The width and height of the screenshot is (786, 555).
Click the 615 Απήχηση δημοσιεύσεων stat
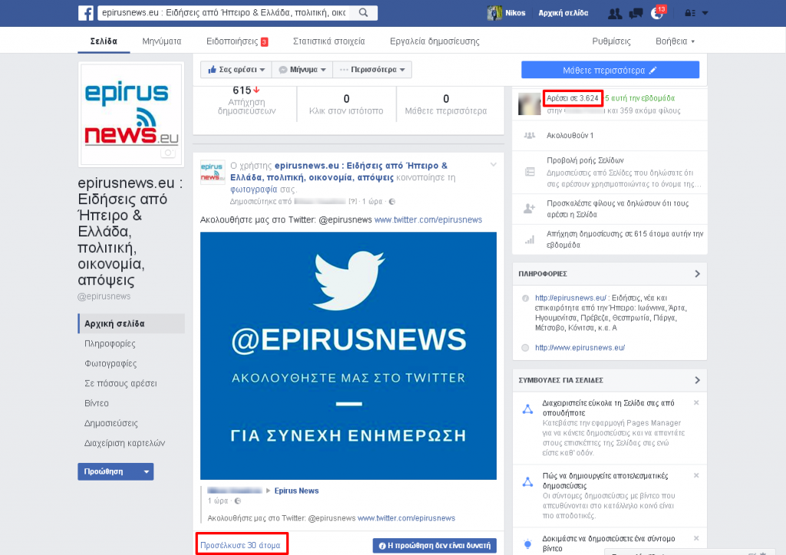(246, 101)
